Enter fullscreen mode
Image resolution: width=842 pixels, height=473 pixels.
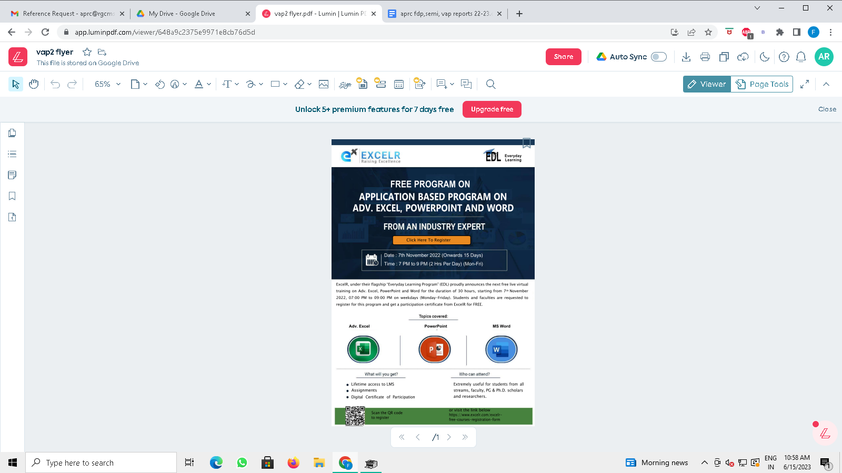[x=805, y=84]
